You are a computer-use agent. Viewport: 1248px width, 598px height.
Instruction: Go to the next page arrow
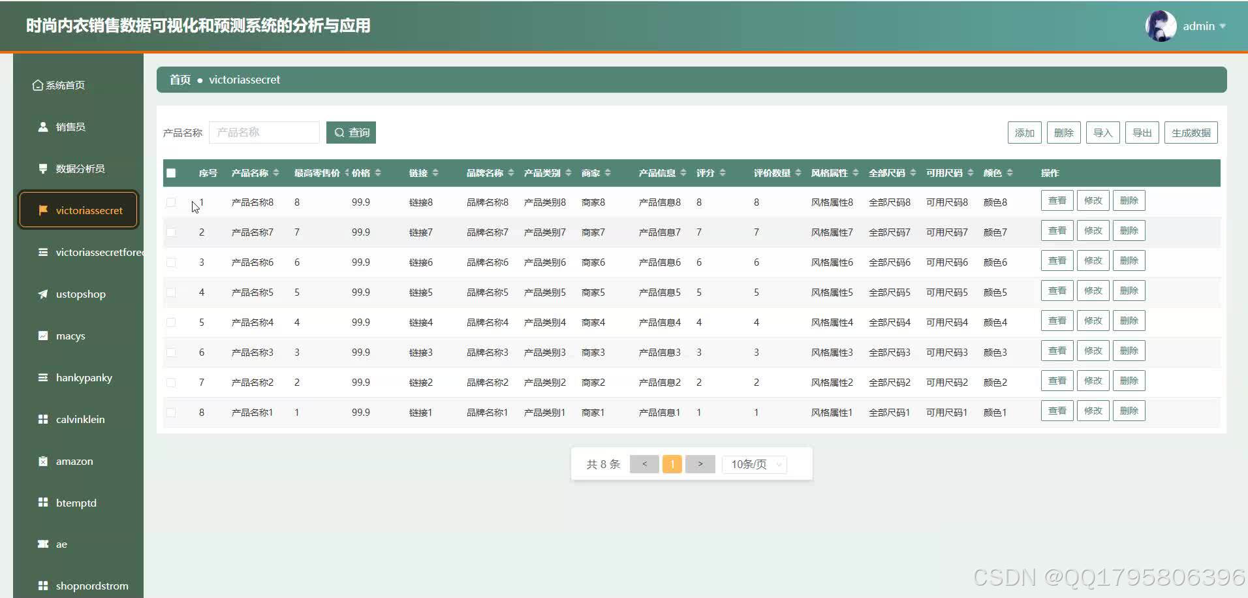pyautogui.click(x=700, y=464)
